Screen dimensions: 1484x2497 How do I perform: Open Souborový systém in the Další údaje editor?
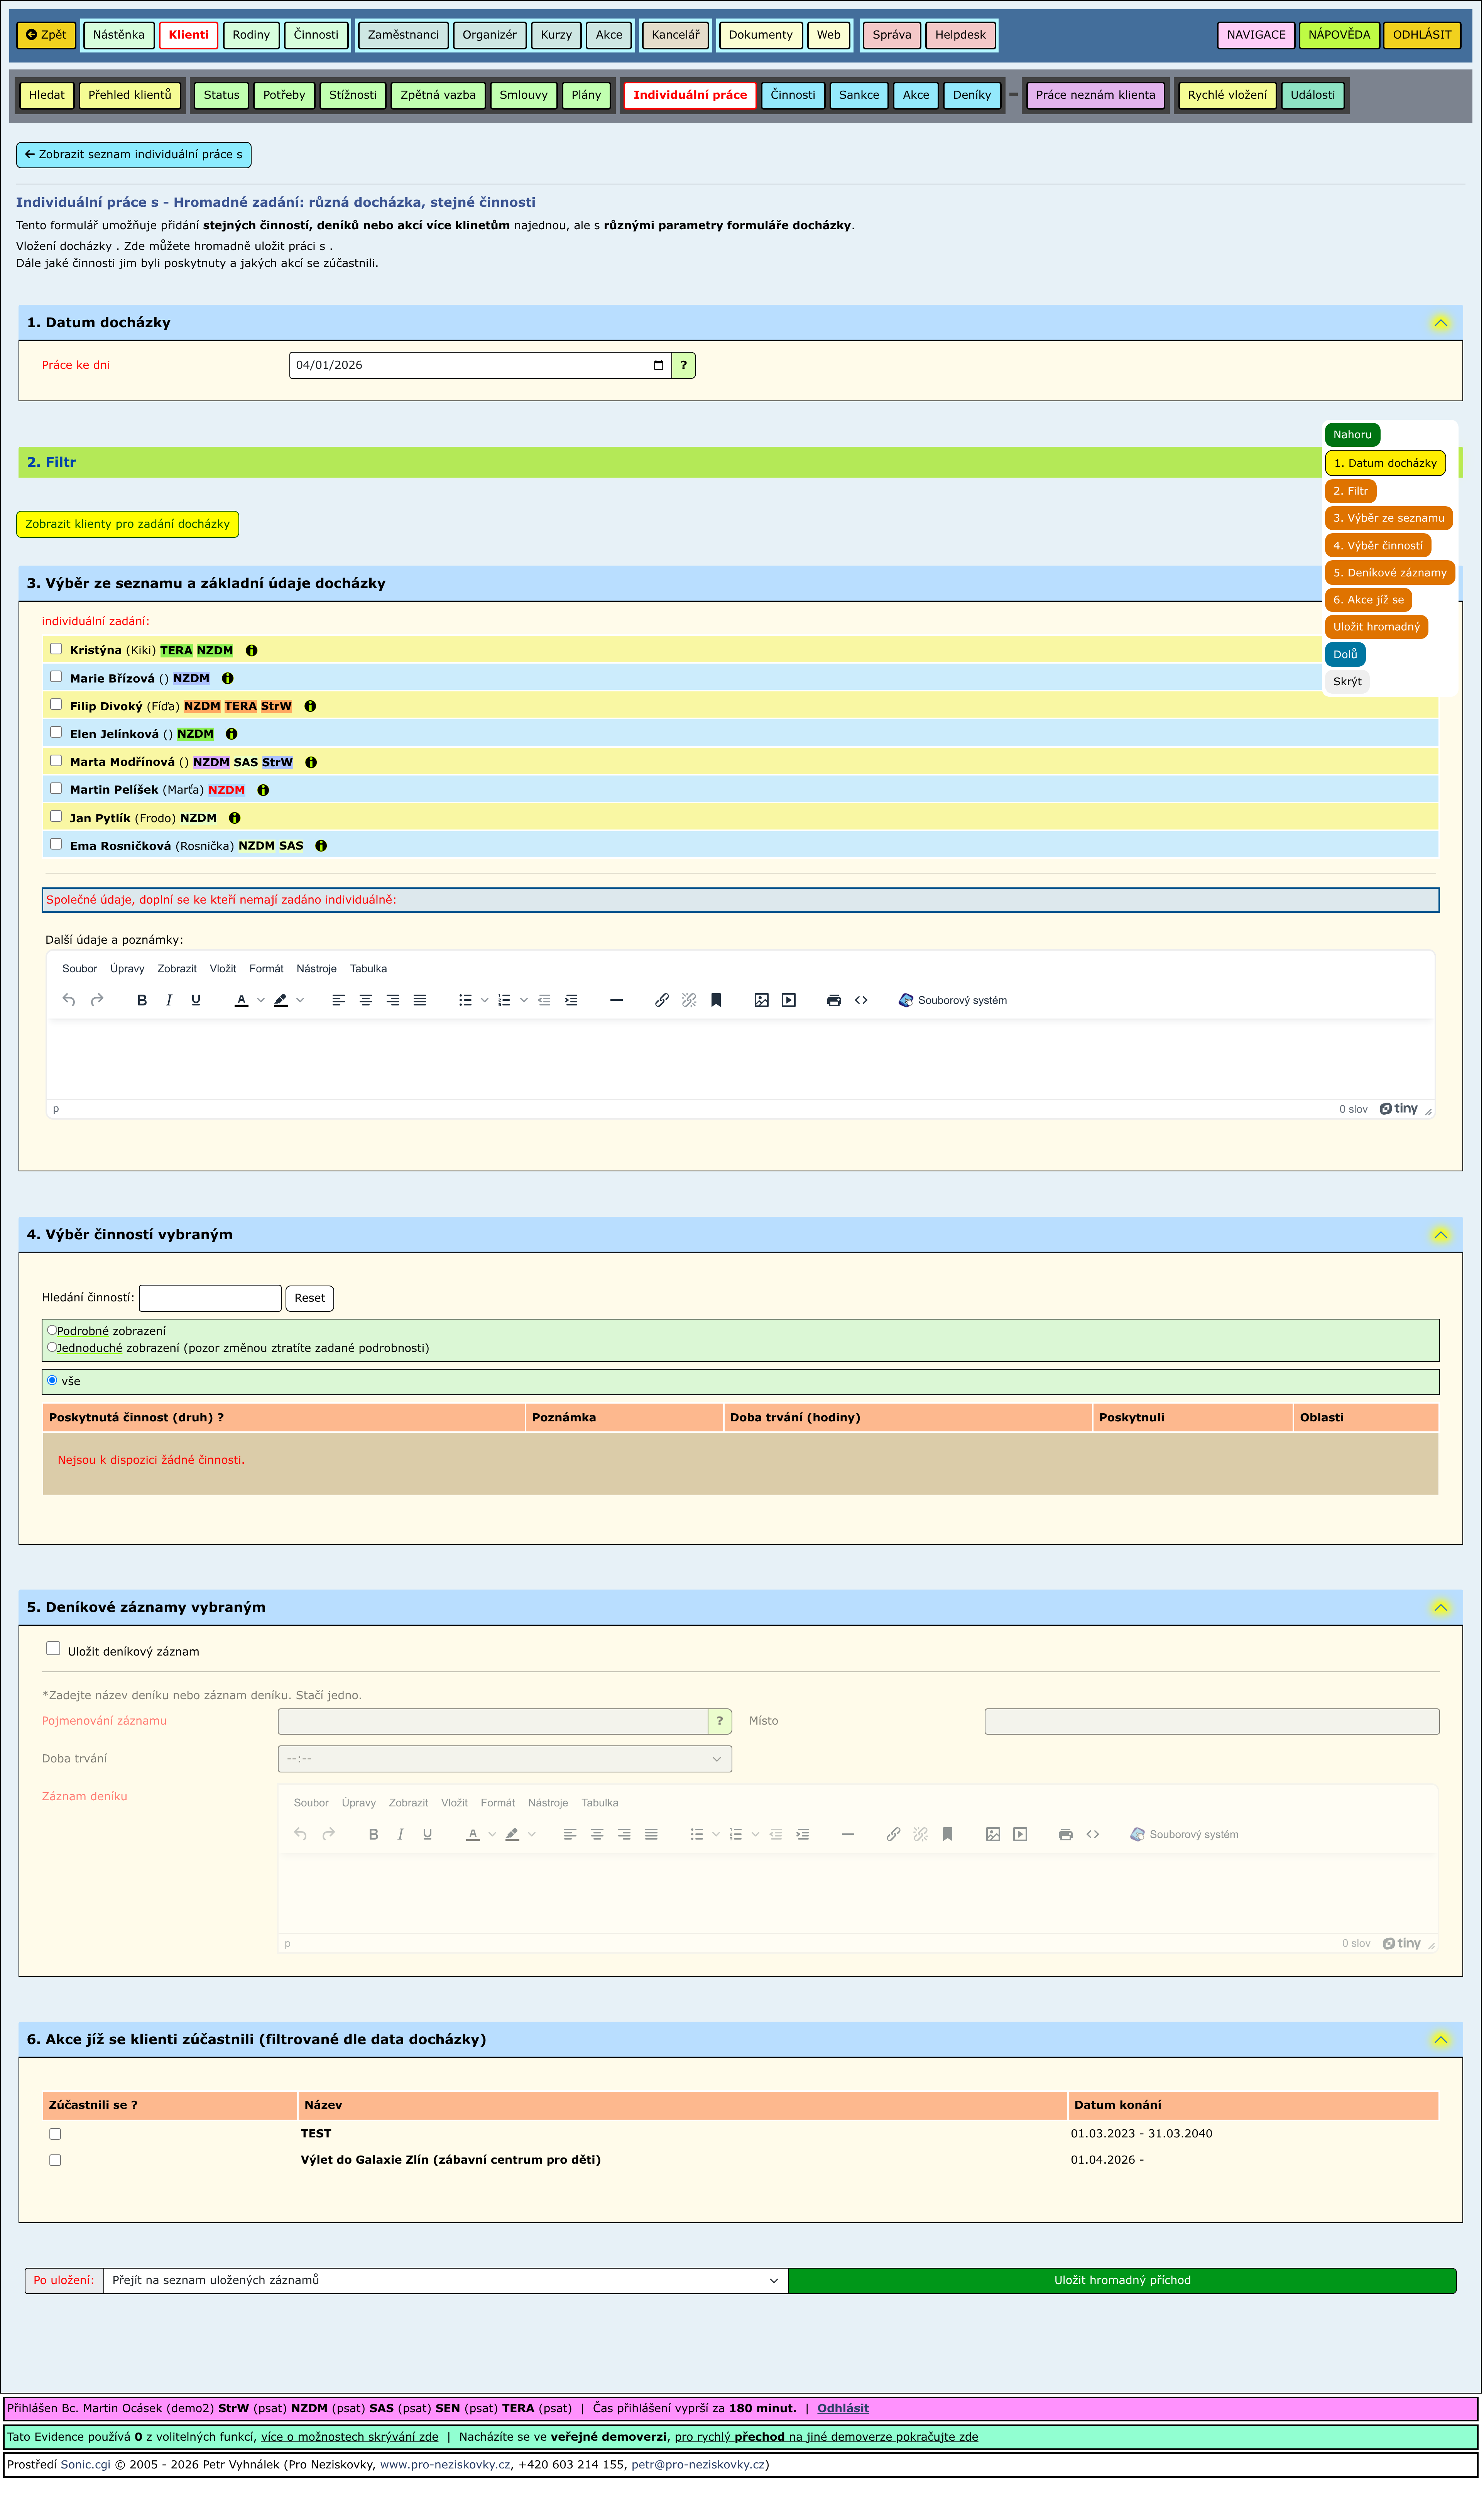(953, 1000)
